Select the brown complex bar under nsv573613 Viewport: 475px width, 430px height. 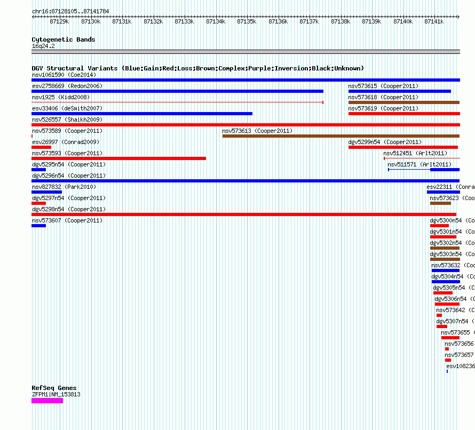[341, 136]
